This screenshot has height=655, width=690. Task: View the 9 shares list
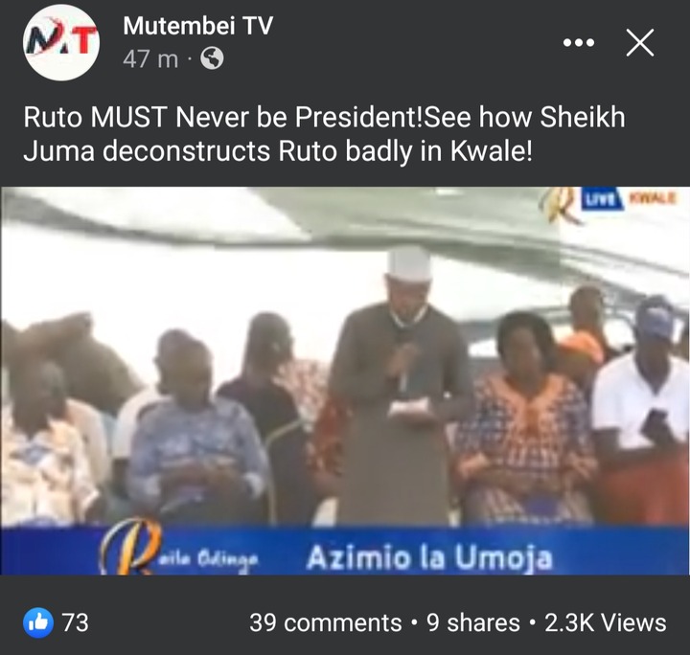(x=473, y=622)
